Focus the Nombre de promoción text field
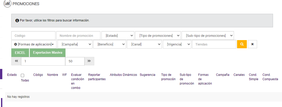Image resolution: width=282 pixels, height=107 pixels. [78, 35]
